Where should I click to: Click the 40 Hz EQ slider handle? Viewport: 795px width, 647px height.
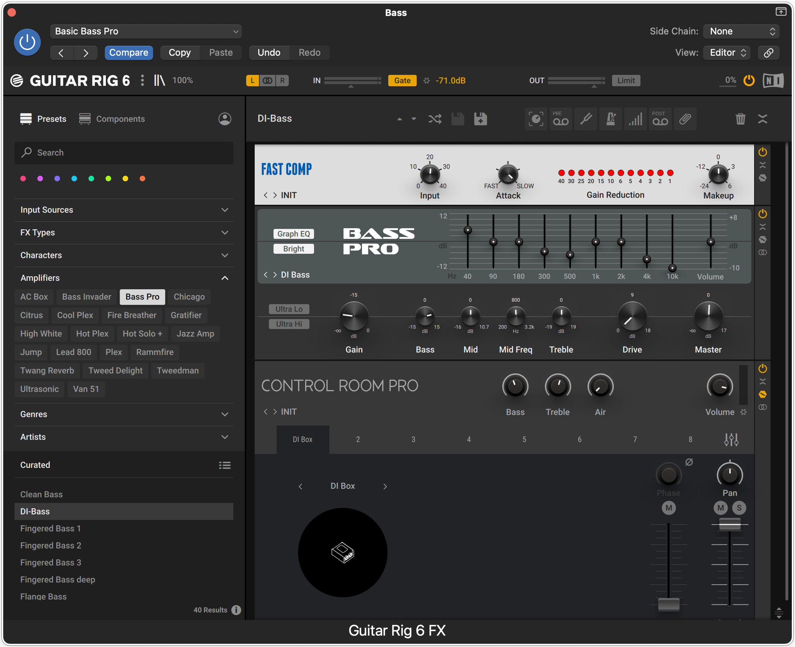click(x=467, y=230)
